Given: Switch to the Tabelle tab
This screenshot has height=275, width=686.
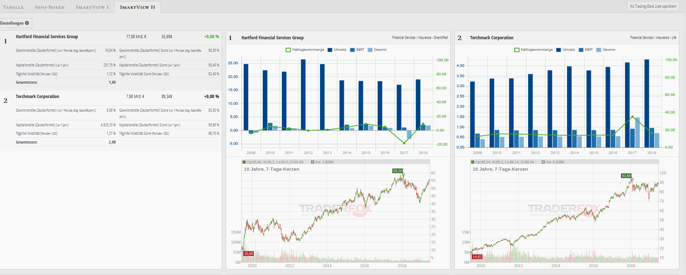Looking at the screenshot, I should (13, 7).
